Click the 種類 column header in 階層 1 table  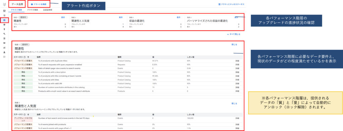pyautogui.click(x=119, y=57)
